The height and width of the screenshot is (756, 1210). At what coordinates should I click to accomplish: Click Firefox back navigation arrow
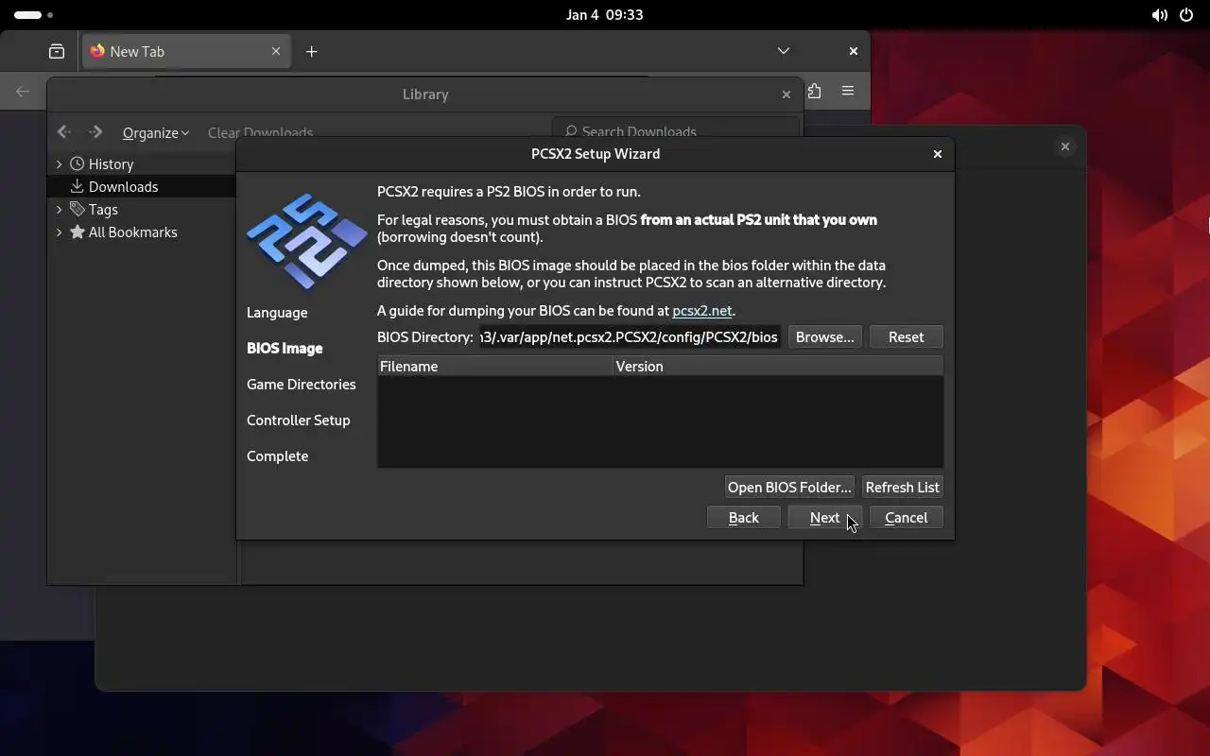23,91
